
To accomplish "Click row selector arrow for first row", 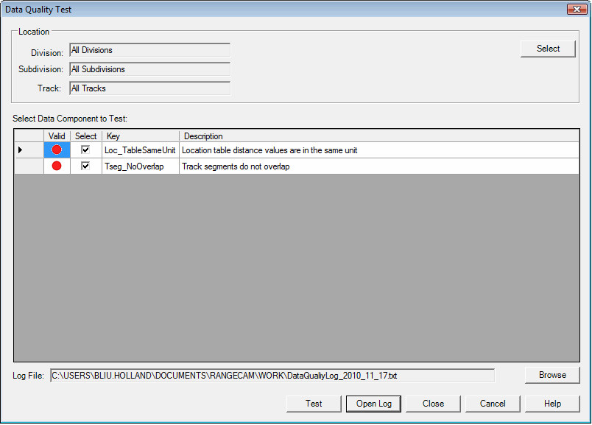I will click(x=20, y=150).
